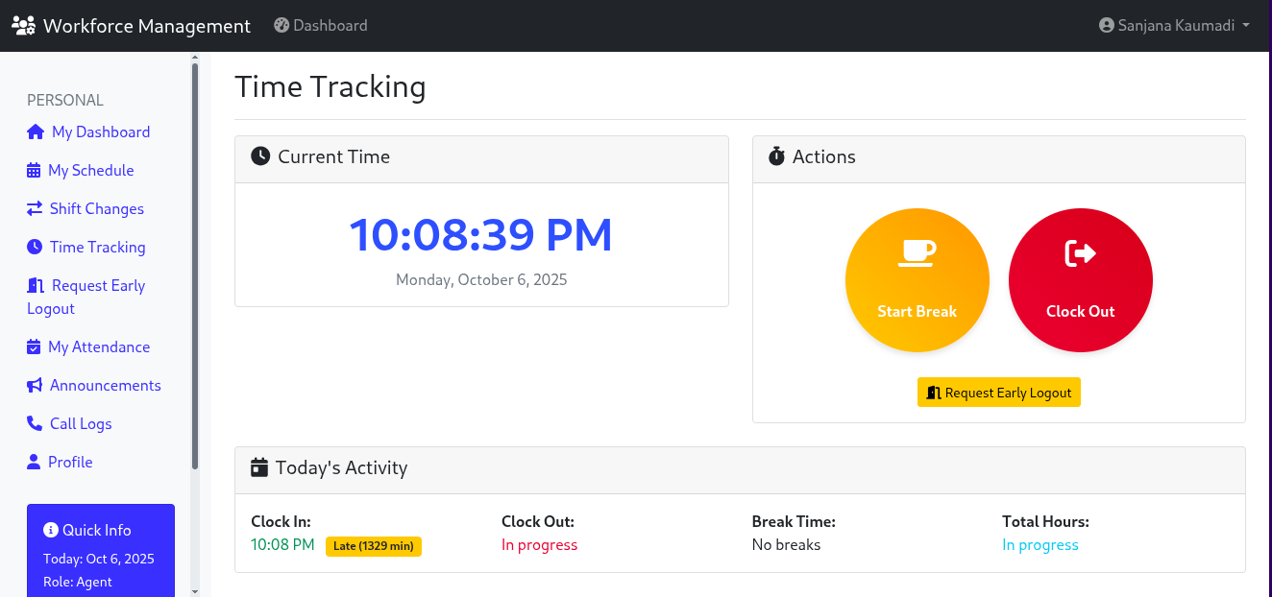Select the megaphone icon beside Announcements

pos(33,385)
